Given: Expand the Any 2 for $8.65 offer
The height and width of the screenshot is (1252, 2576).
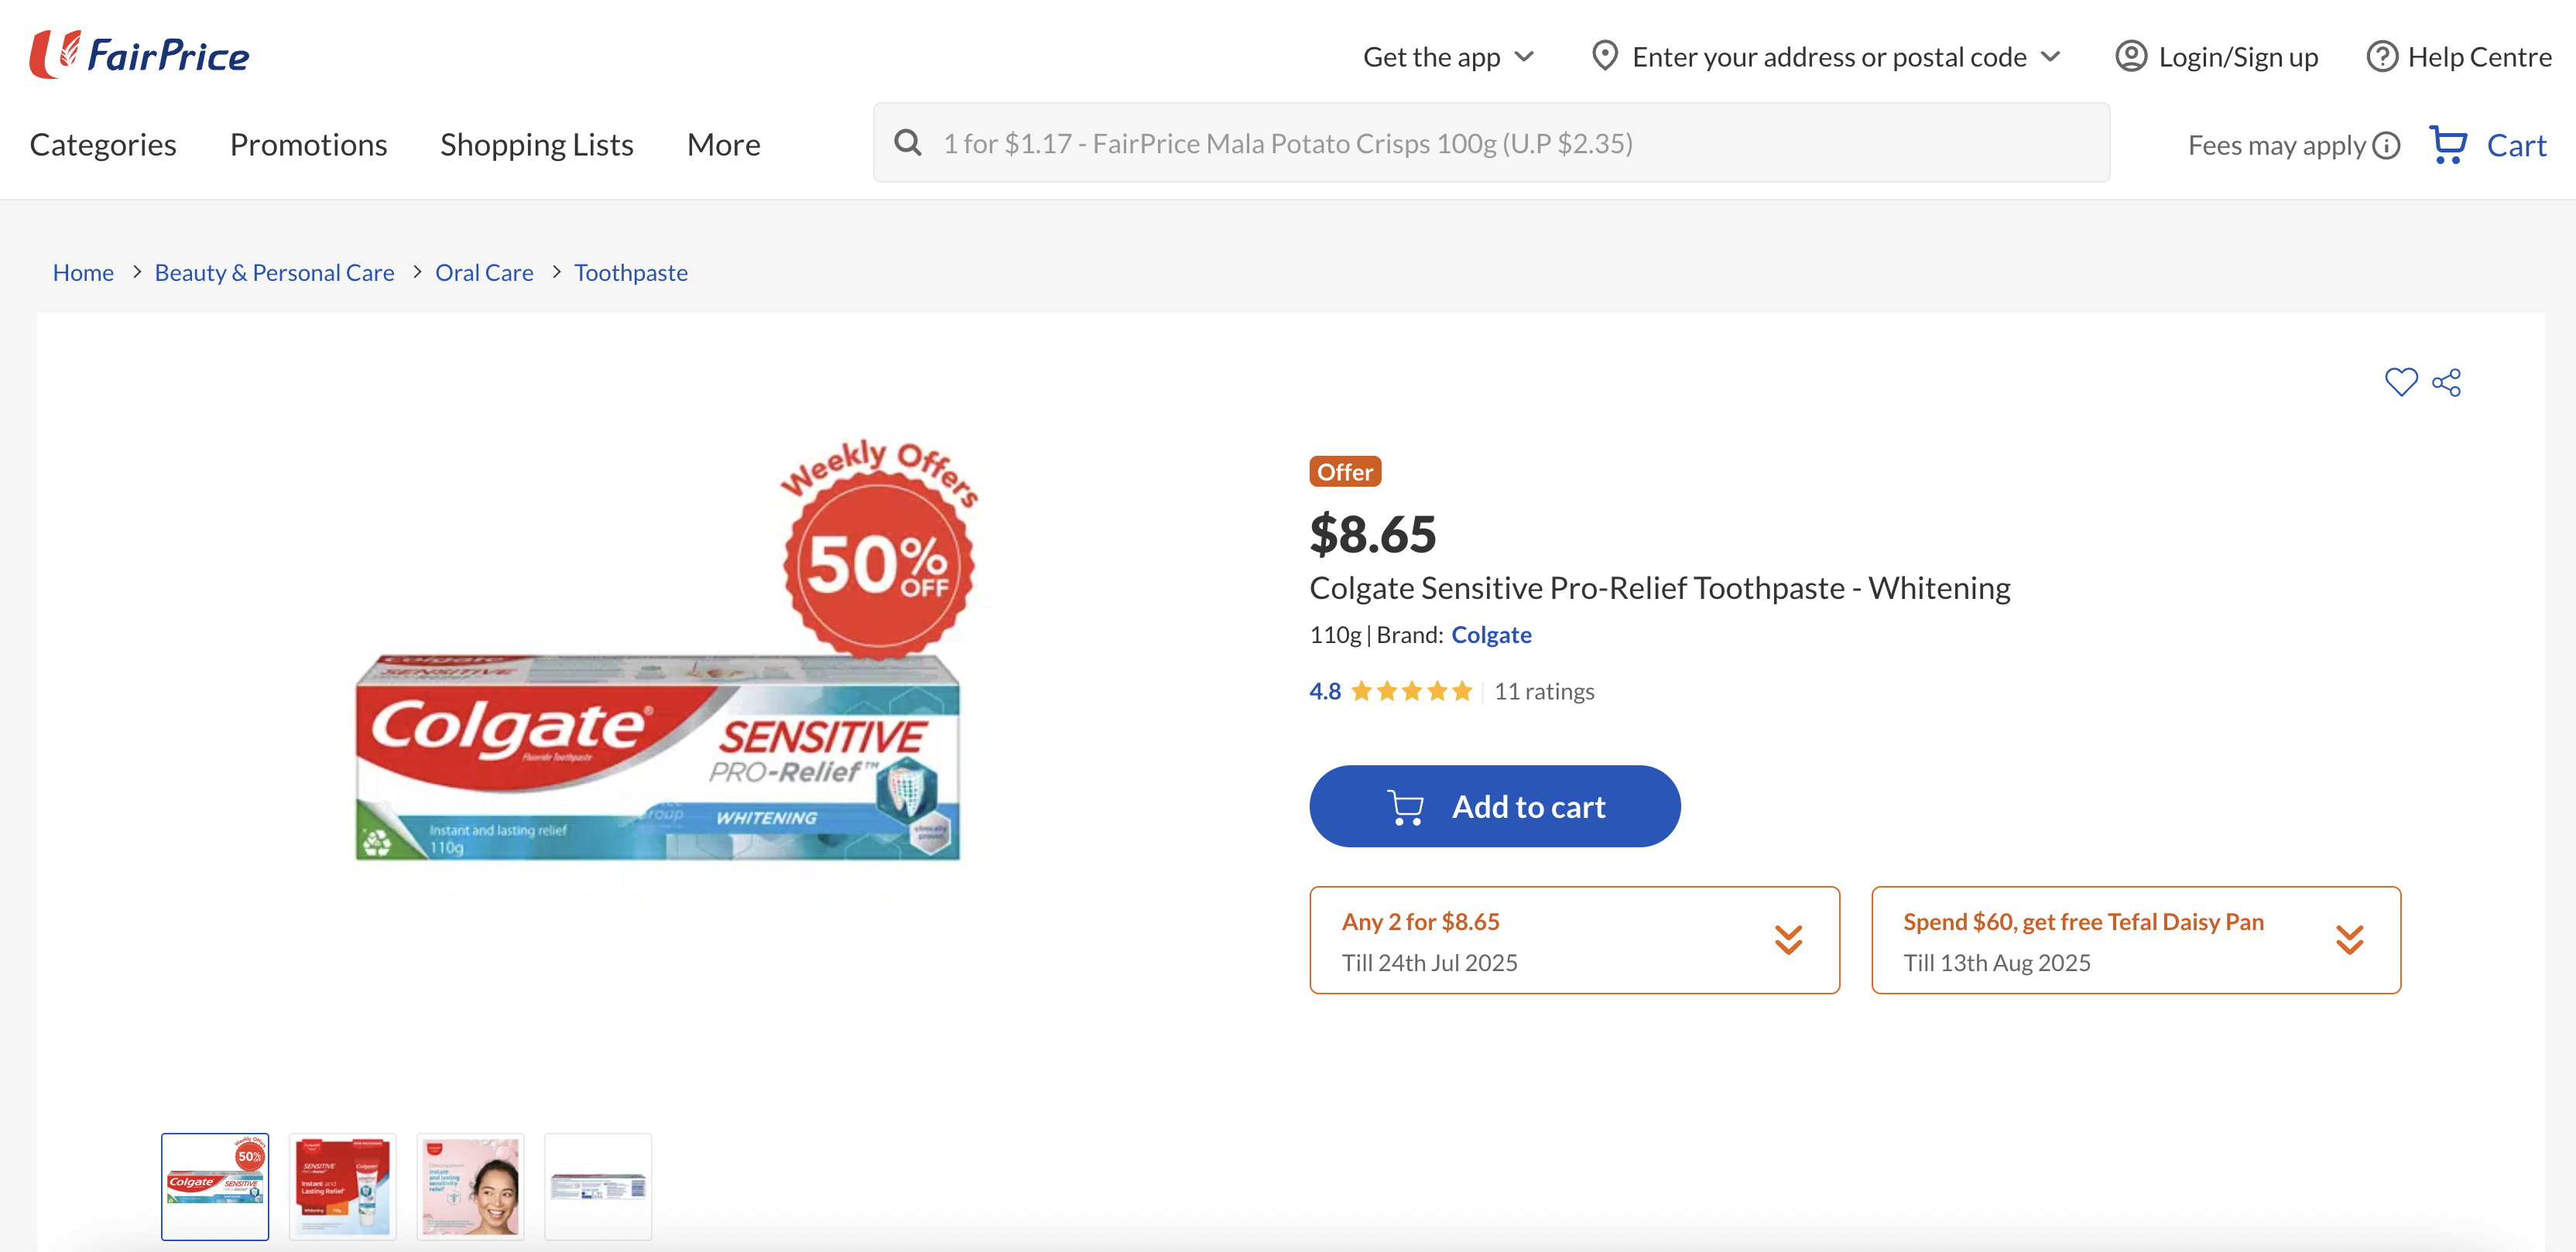Looking at the screenshot, I should (1788, 940).
